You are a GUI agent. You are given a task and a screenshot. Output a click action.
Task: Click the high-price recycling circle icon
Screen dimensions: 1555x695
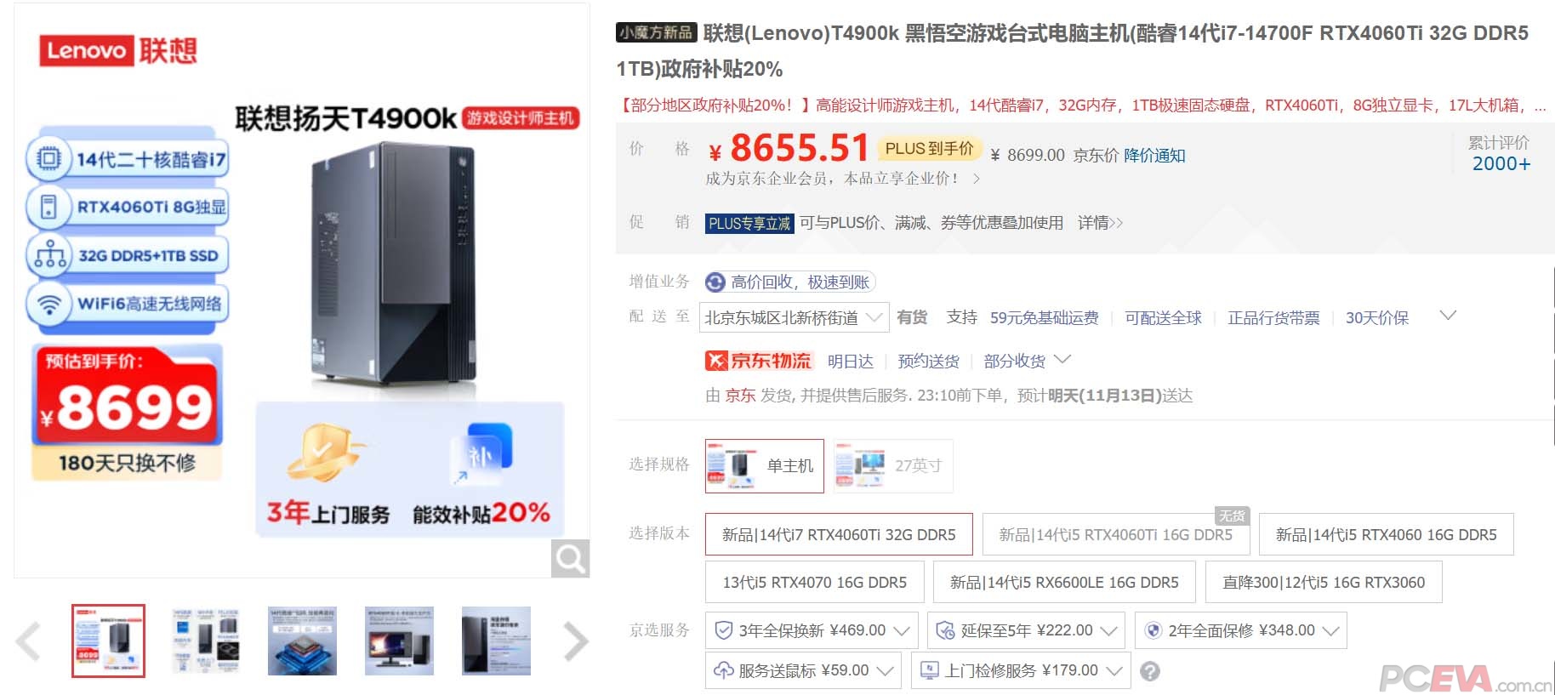click(x=716, y=282)
